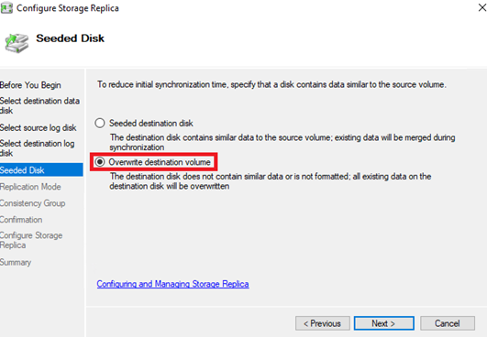
Task: Click the Seeded Disk drive header icon
Action: pyautogui.click(x=17, y=43)
